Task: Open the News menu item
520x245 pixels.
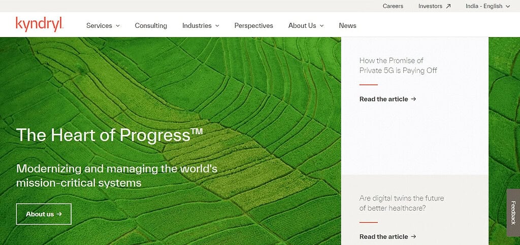Action: (x=347, y=25)
